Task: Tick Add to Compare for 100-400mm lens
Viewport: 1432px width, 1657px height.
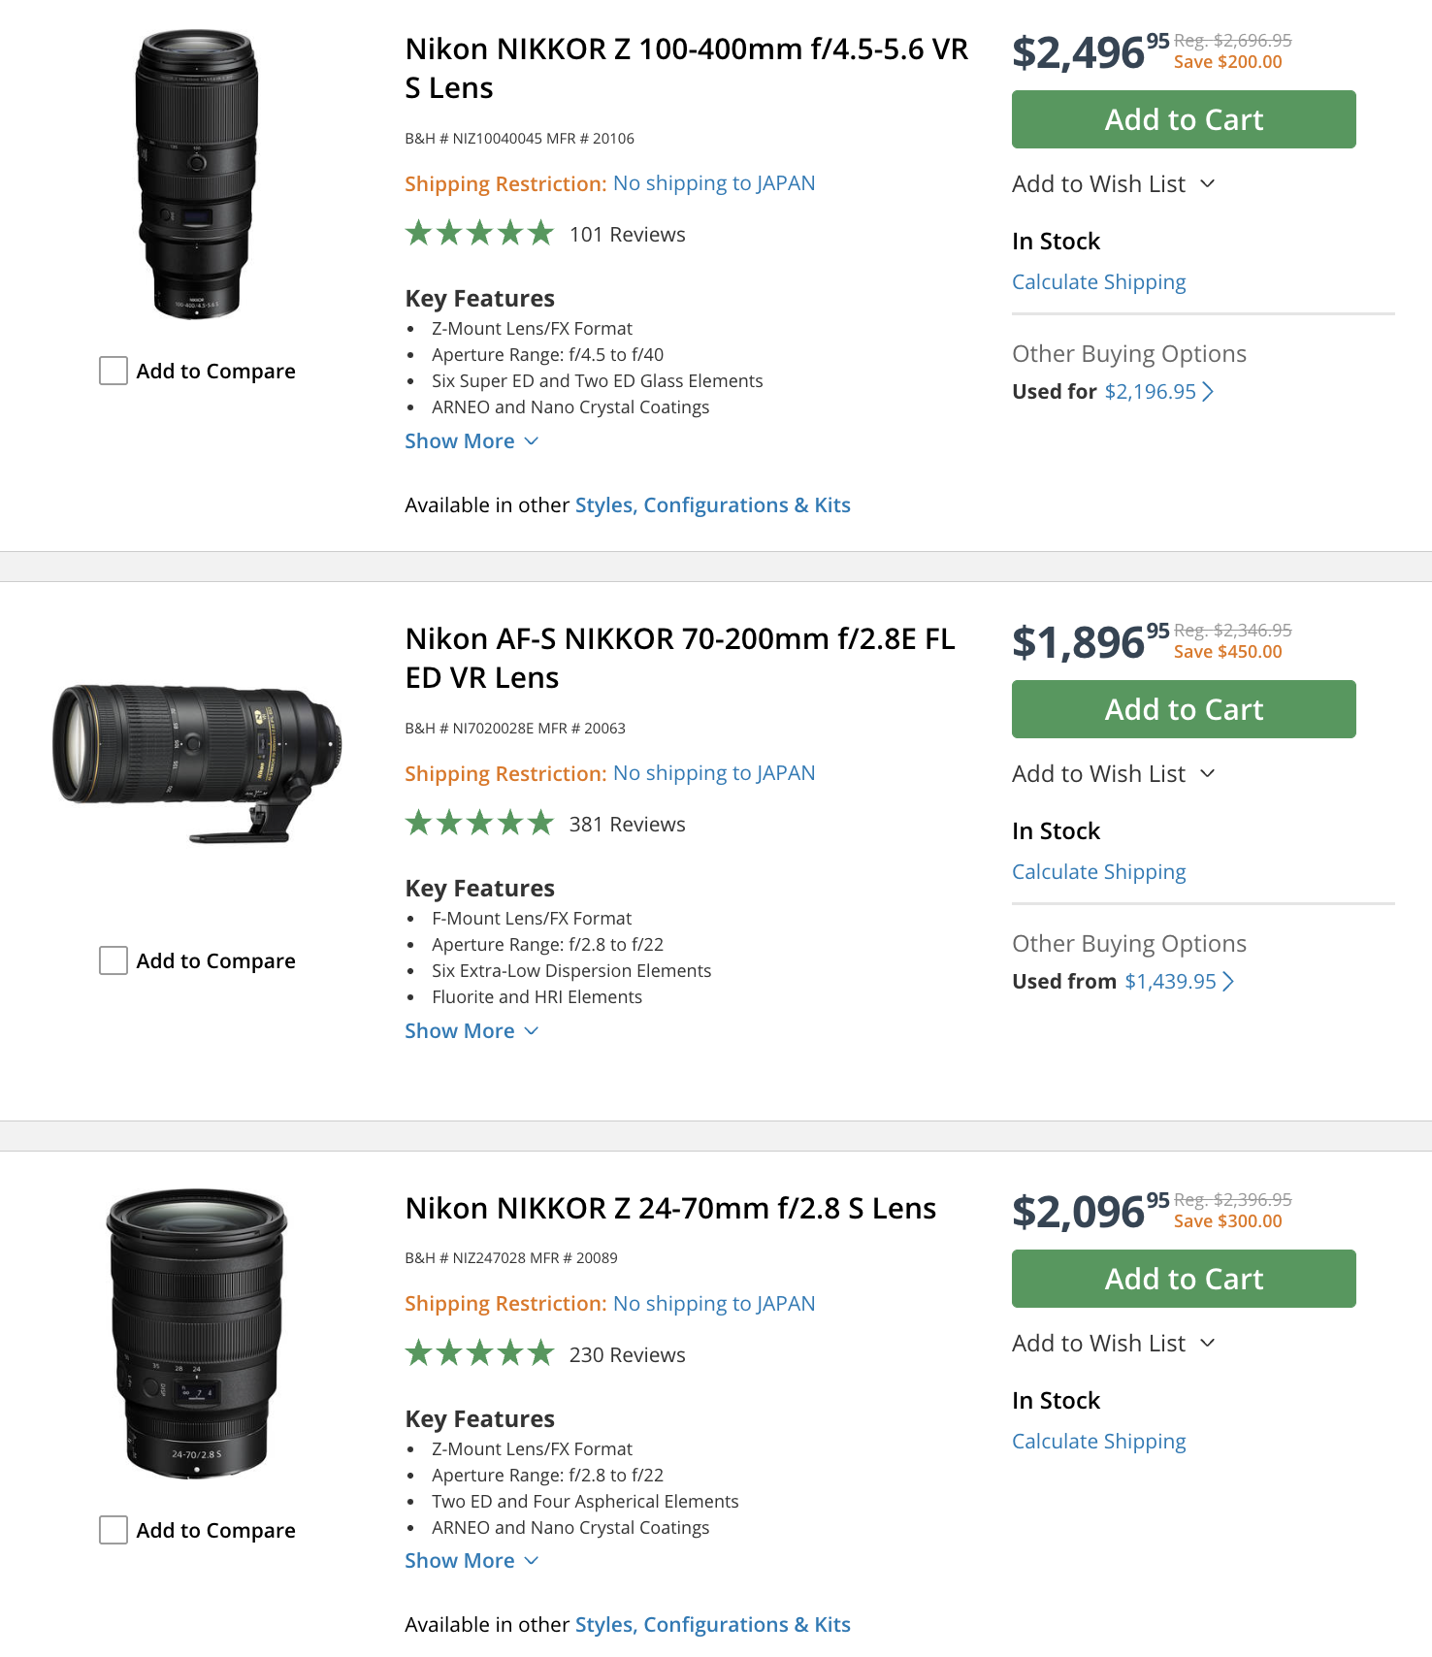Action: tap(114, 371)
